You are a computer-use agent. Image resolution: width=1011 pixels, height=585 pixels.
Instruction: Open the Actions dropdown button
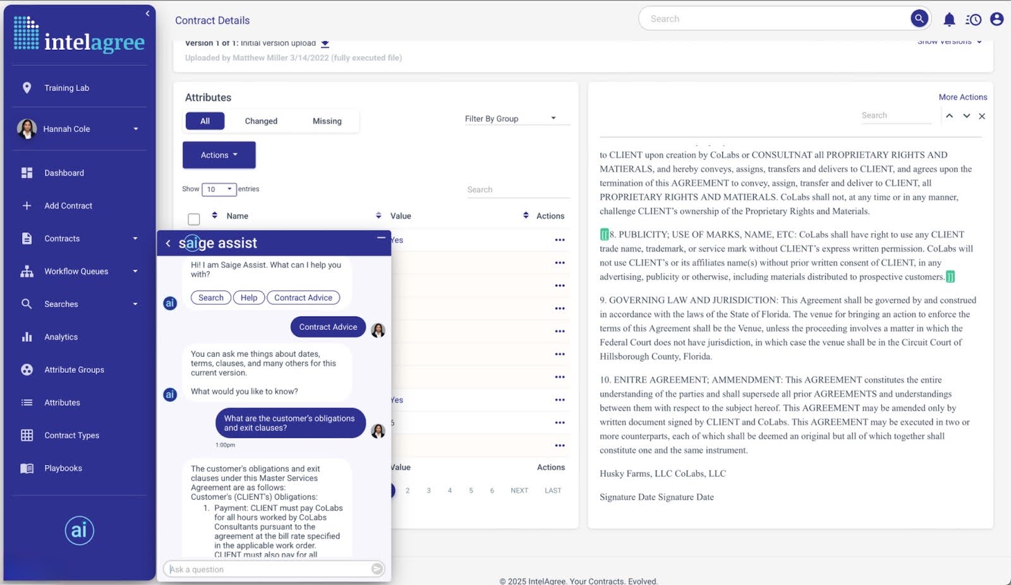[x=219, y=155]
